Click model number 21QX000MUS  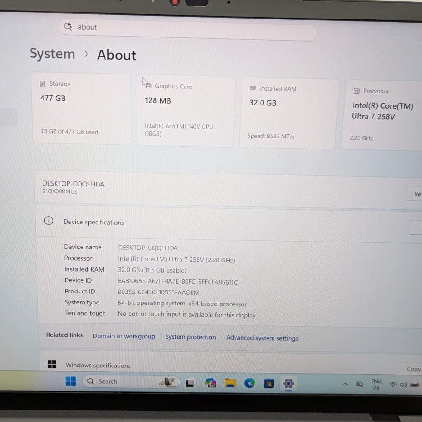[x=60, y=192]
